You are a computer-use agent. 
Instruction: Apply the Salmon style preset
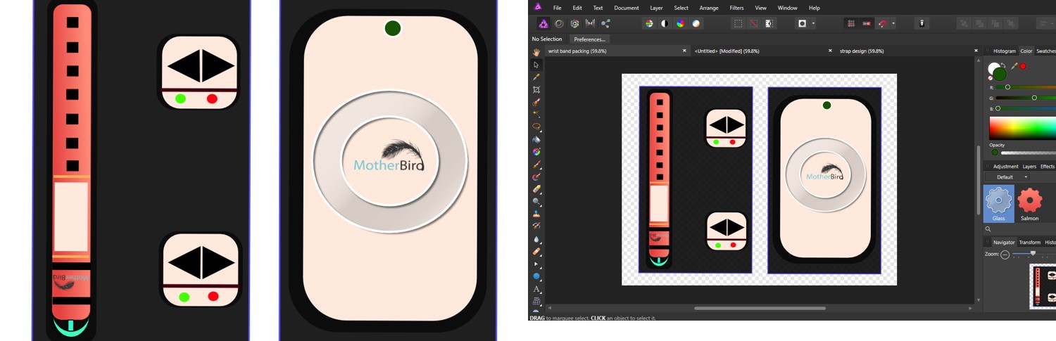pyautogui.click(x=1029, y=204)
